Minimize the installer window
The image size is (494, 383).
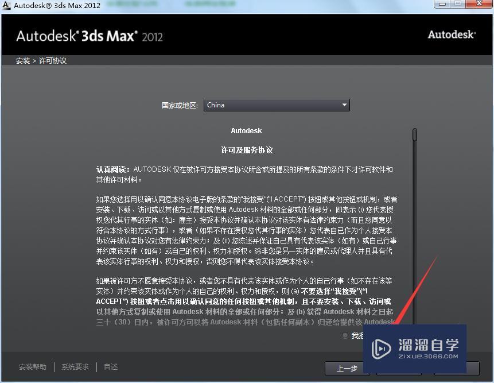[442, 5]
